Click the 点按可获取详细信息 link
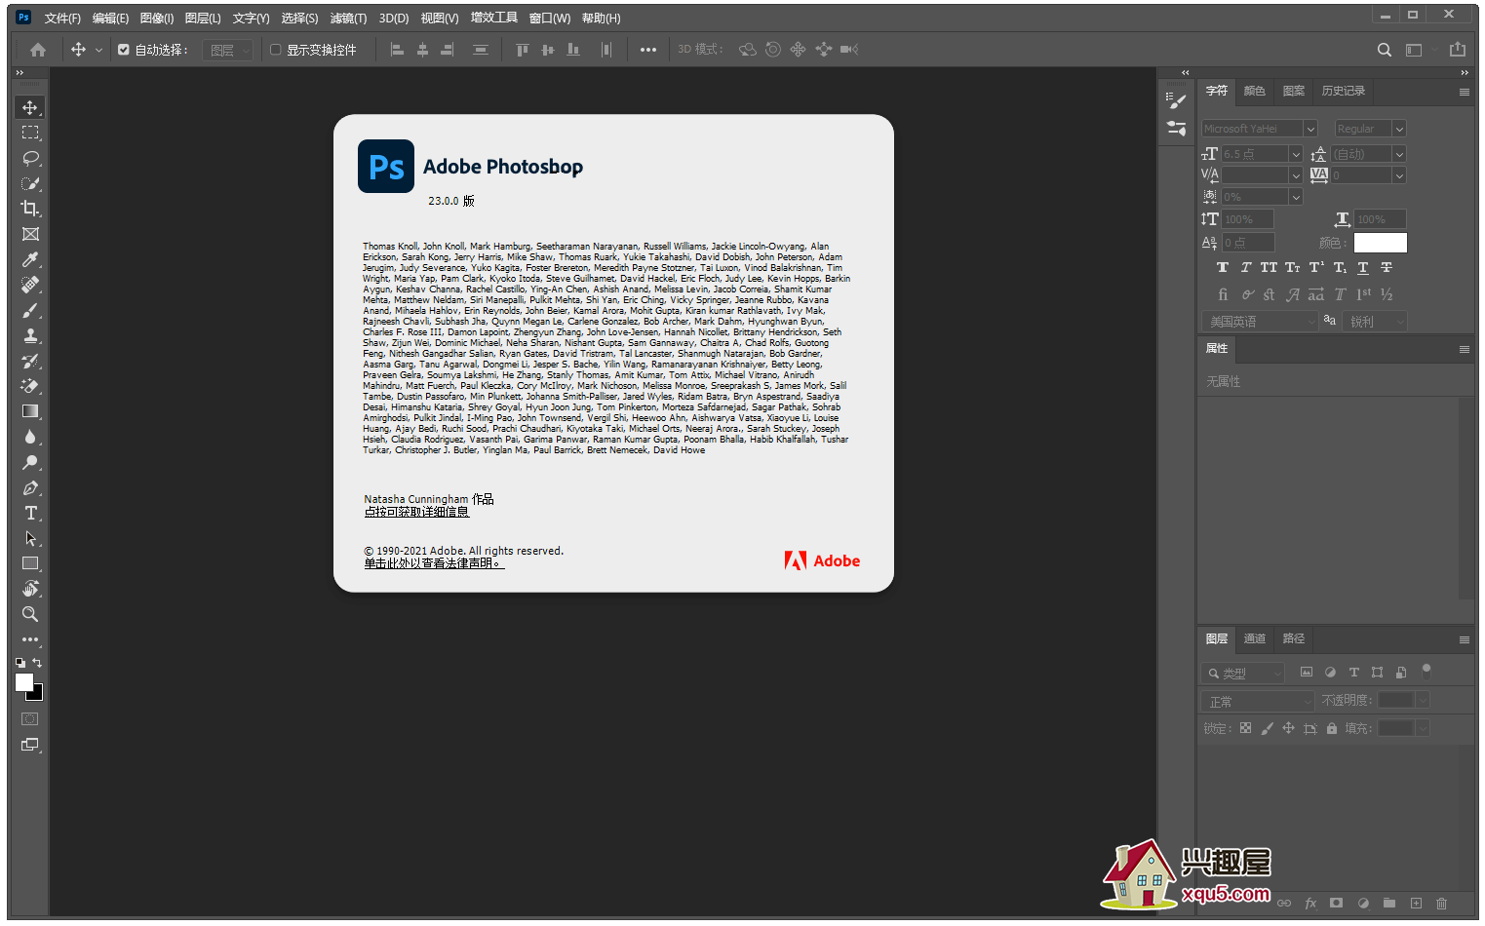The image size is (1485, 926). tap(416, 512)
